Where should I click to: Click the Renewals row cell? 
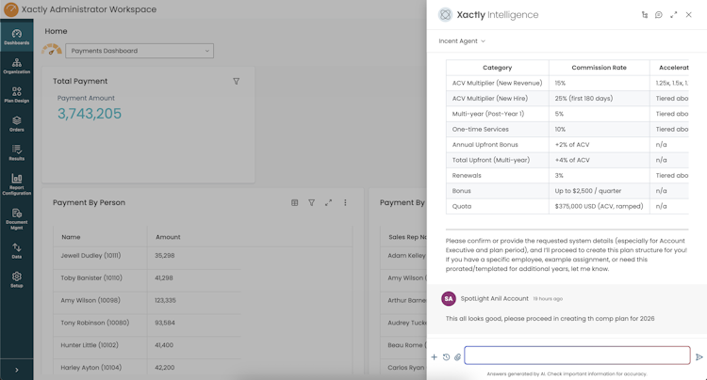coord(498,175)
